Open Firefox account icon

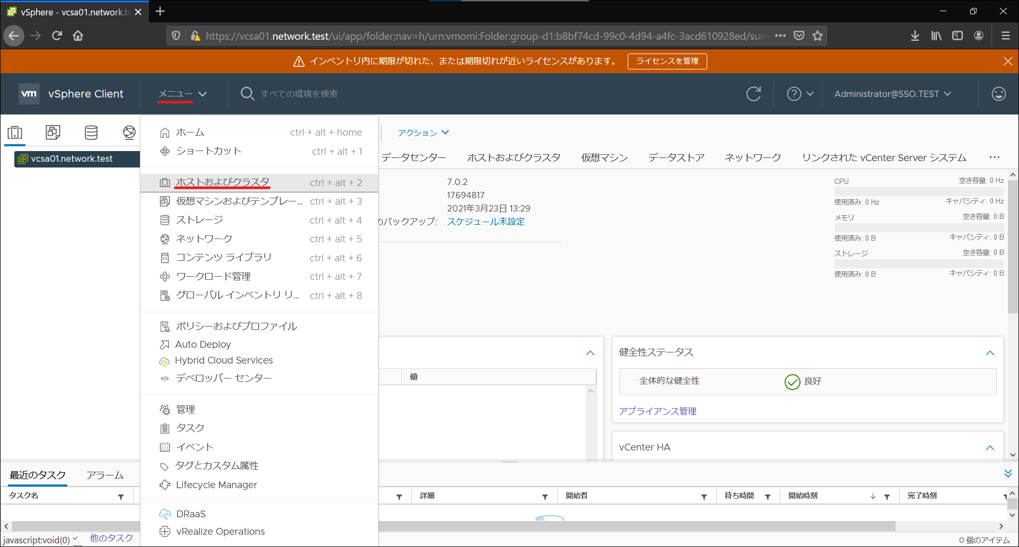coord(979,36)
